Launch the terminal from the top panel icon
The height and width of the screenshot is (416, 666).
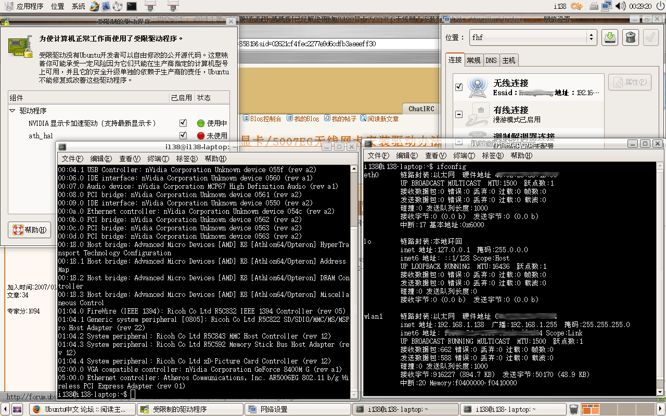click(132, 6)
